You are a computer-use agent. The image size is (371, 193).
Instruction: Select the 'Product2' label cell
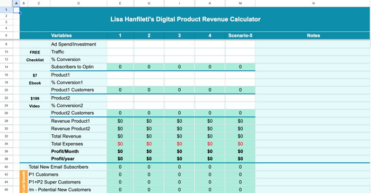point(78,98)
